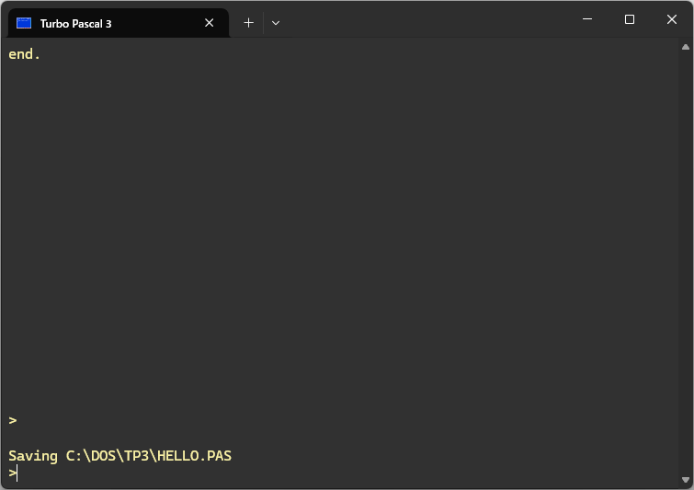Close the terminal window
The image size is (694, 490).
click(x=672, y=19)
